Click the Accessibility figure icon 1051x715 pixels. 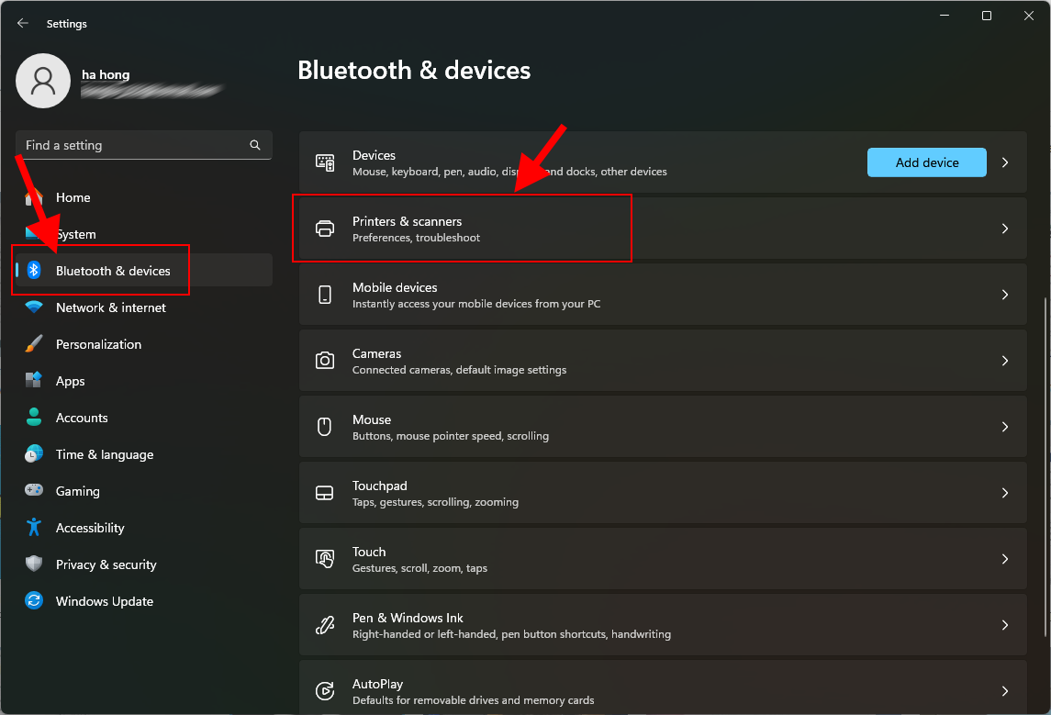click(x=34, y=528)
